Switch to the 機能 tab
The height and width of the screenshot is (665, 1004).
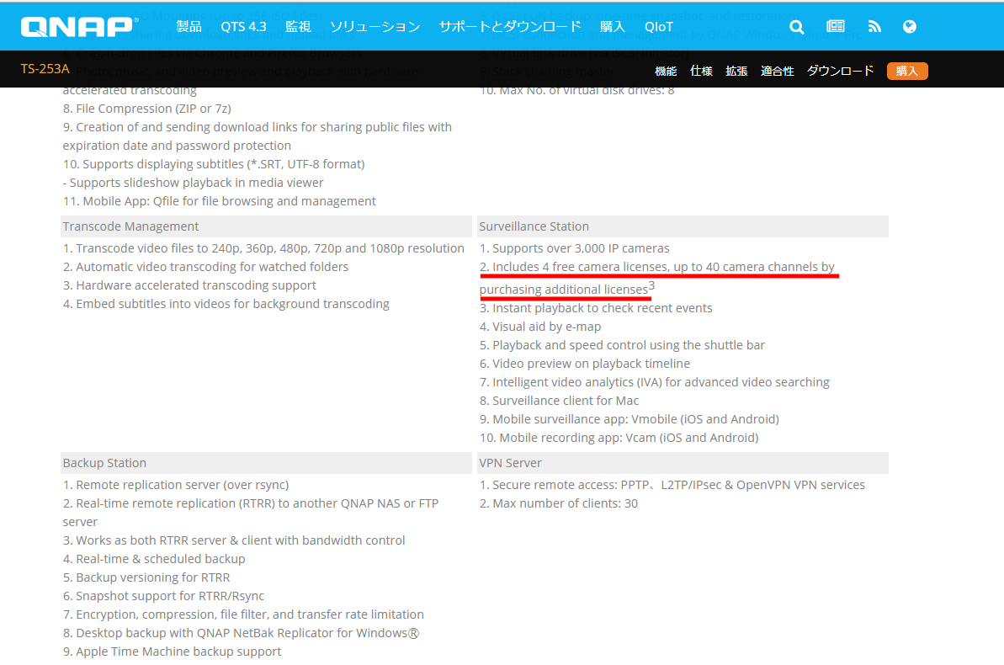pyautogui.click(x=666, y=71)
